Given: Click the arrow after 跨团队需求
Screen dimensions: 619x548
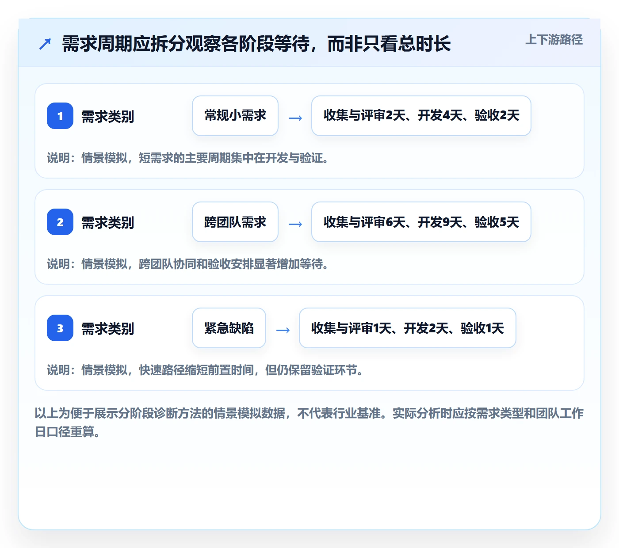Looking at the screenshot, I should tap(295, 224).
